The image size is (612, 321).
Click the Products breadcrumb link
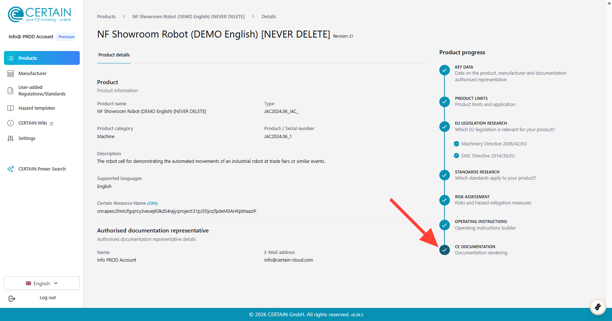coord(106,17)
